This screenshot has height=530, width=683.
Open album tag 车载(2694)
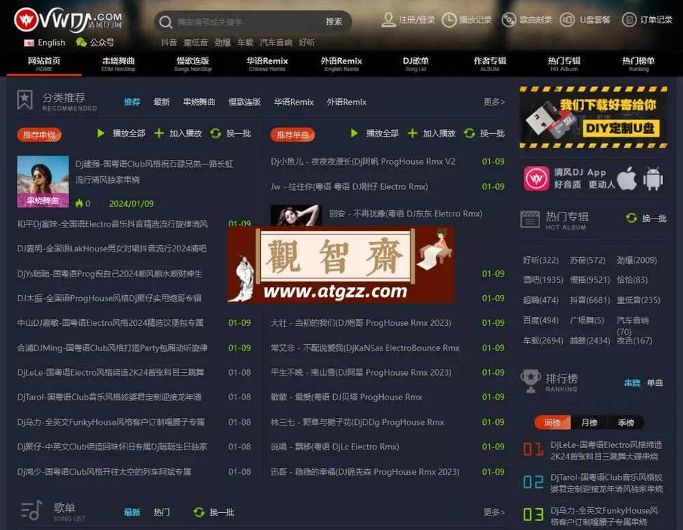pyautogui.click(x=543, y=341)
